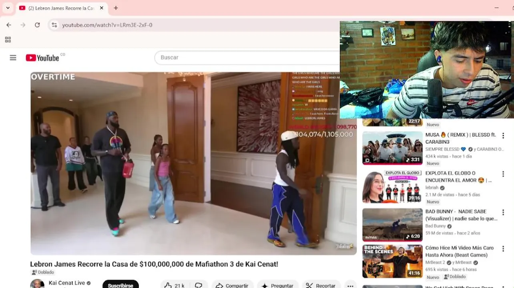Close the Lebron James video tab
Image resolution: width=514 pixels, height=288 pixels.
click(102, 8)
